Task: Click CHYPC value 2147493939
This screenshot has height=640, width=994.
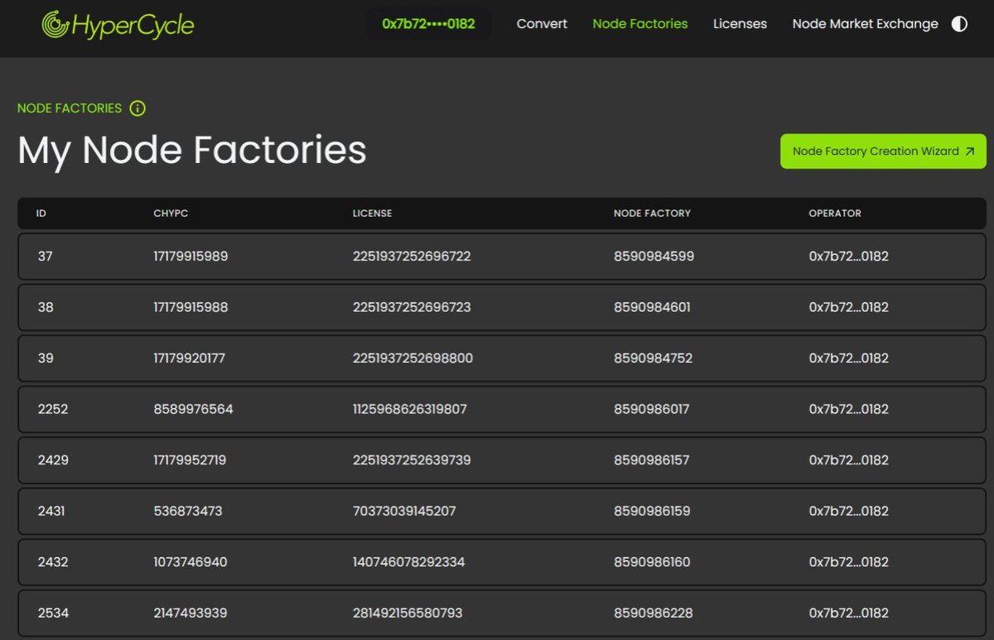Action: click(x=191, y=614)
